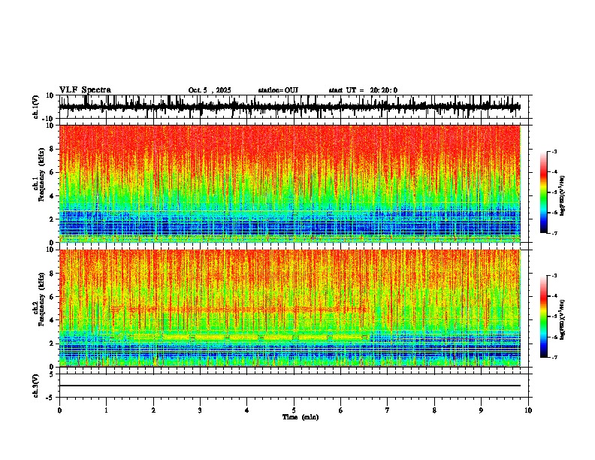595x460 pixels.
Task: Click the time axis tick label "5"
Action: tap(294, 410)
